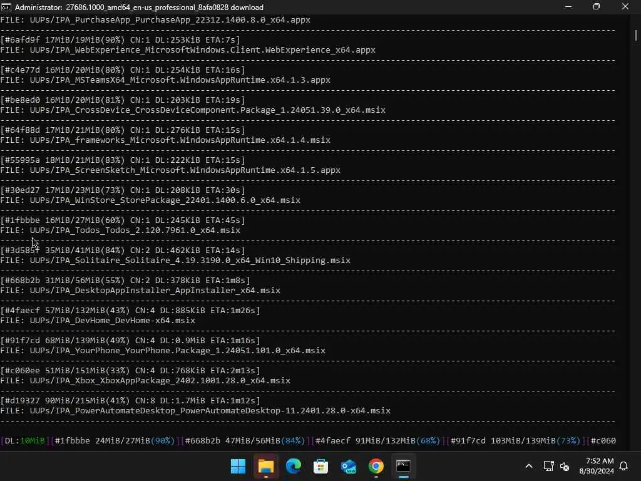Click the #64f88d download progress line
This screenshot has width=641, height=481.
click(x=123, y=130)
